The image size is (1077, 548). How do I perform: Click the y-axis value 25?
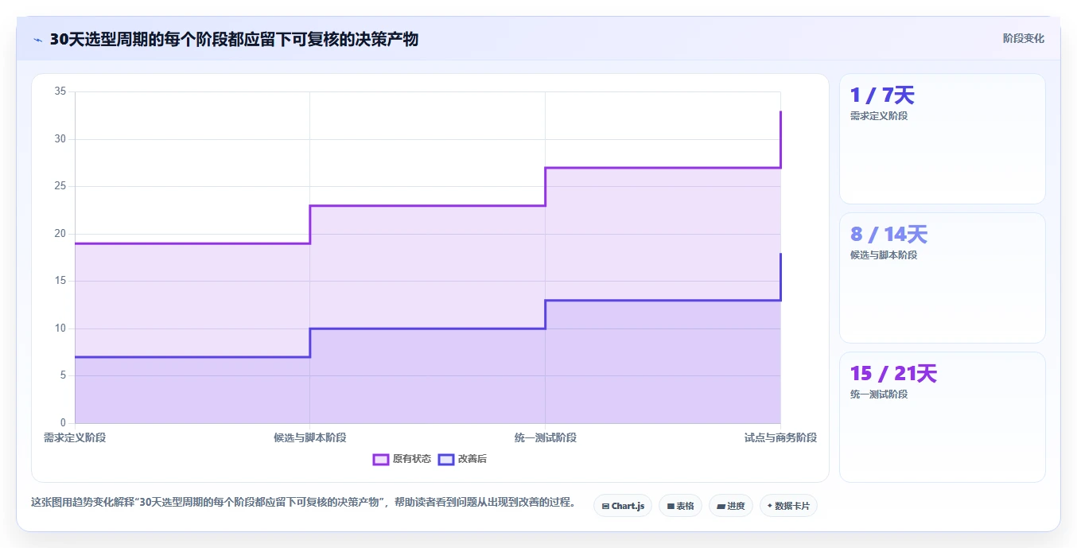pyautogui.click(x=60, y=186)
